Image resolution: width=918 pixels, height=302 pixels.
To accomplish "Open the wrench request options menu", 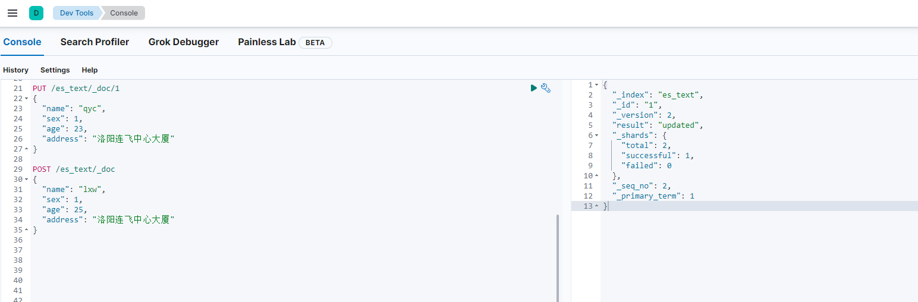I will (x=546, y=88).
